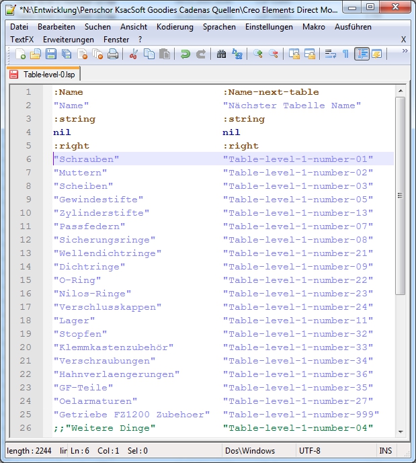Open the Sprachen dropdown menu
This screenshot has width=416, height=463.
(219, 27)
